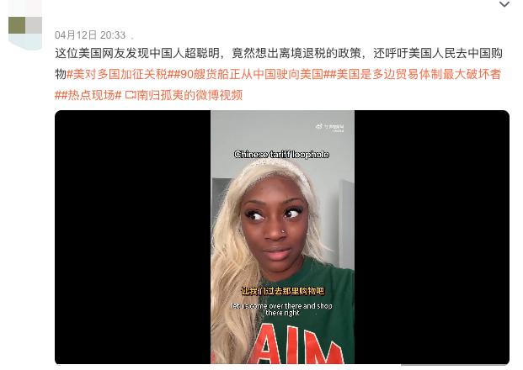Screen dimensions: 523x370
Task: Click the red AIM letters on green shirt
Action: (296, 346)
